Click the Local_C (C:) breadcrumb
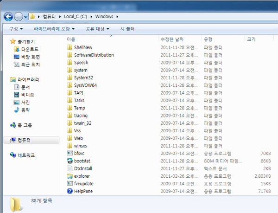Screen dimensions: 278x213 [76, 17]
